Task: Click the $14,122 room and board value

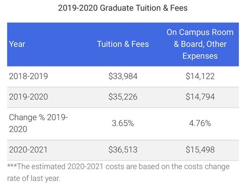Action: [200, 77]
